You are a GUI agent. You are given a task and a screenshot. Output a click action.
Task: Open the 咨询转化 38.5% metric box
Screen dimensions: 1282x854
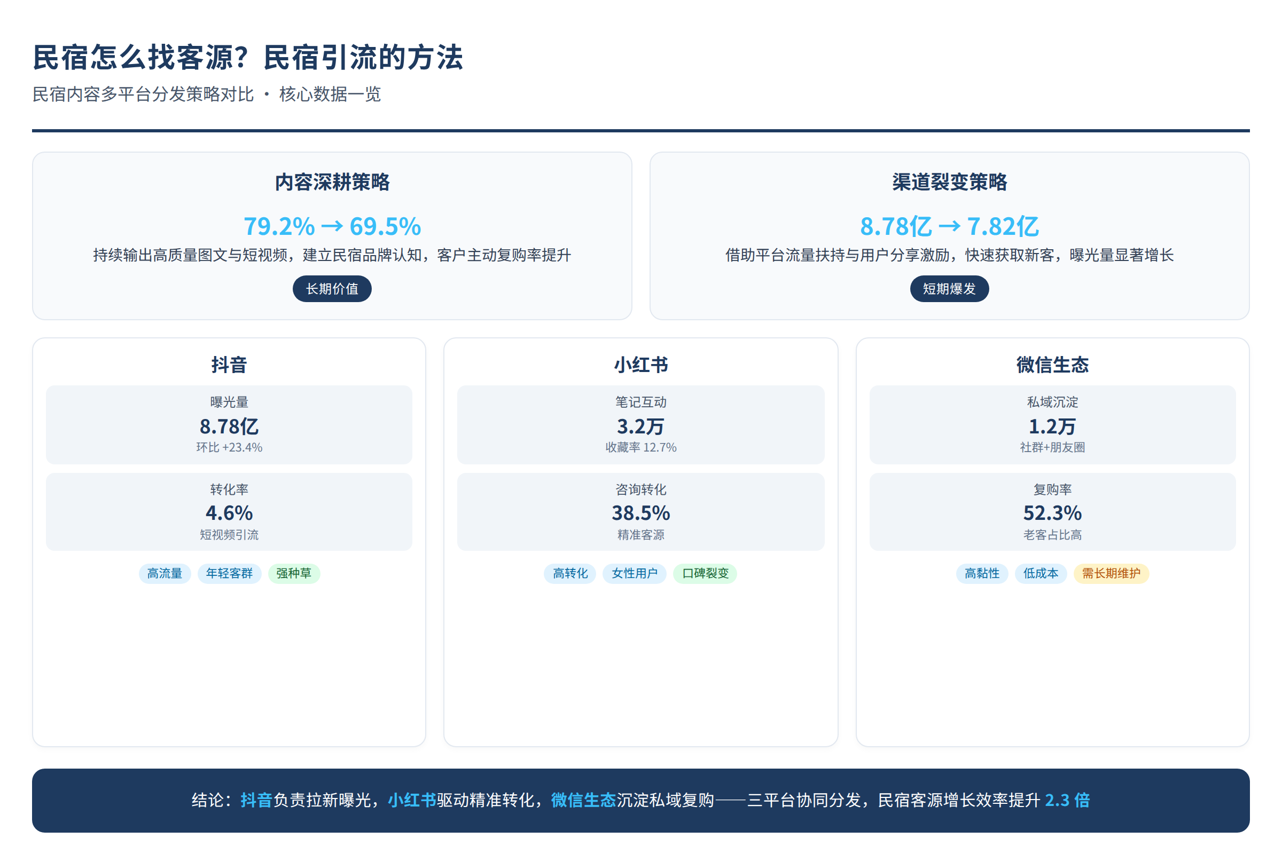point(641,512)
